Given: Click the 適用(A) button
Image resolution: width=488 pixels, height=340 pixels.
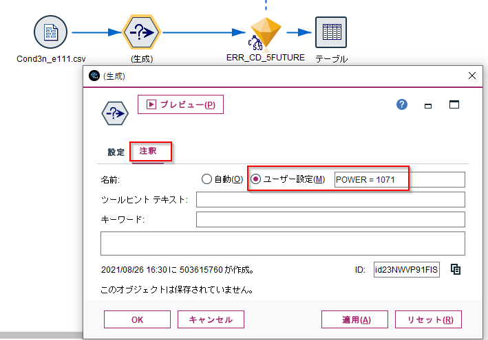Looking at the screenshot, I should pyautogui.click(x=354, y=319).
